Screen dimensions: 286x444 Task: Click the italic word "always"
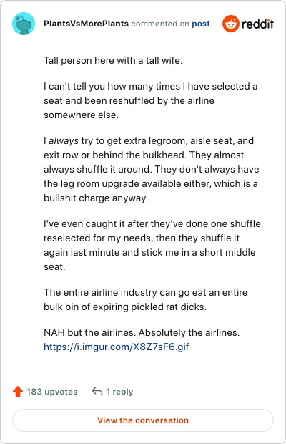[x=64, y=141]
